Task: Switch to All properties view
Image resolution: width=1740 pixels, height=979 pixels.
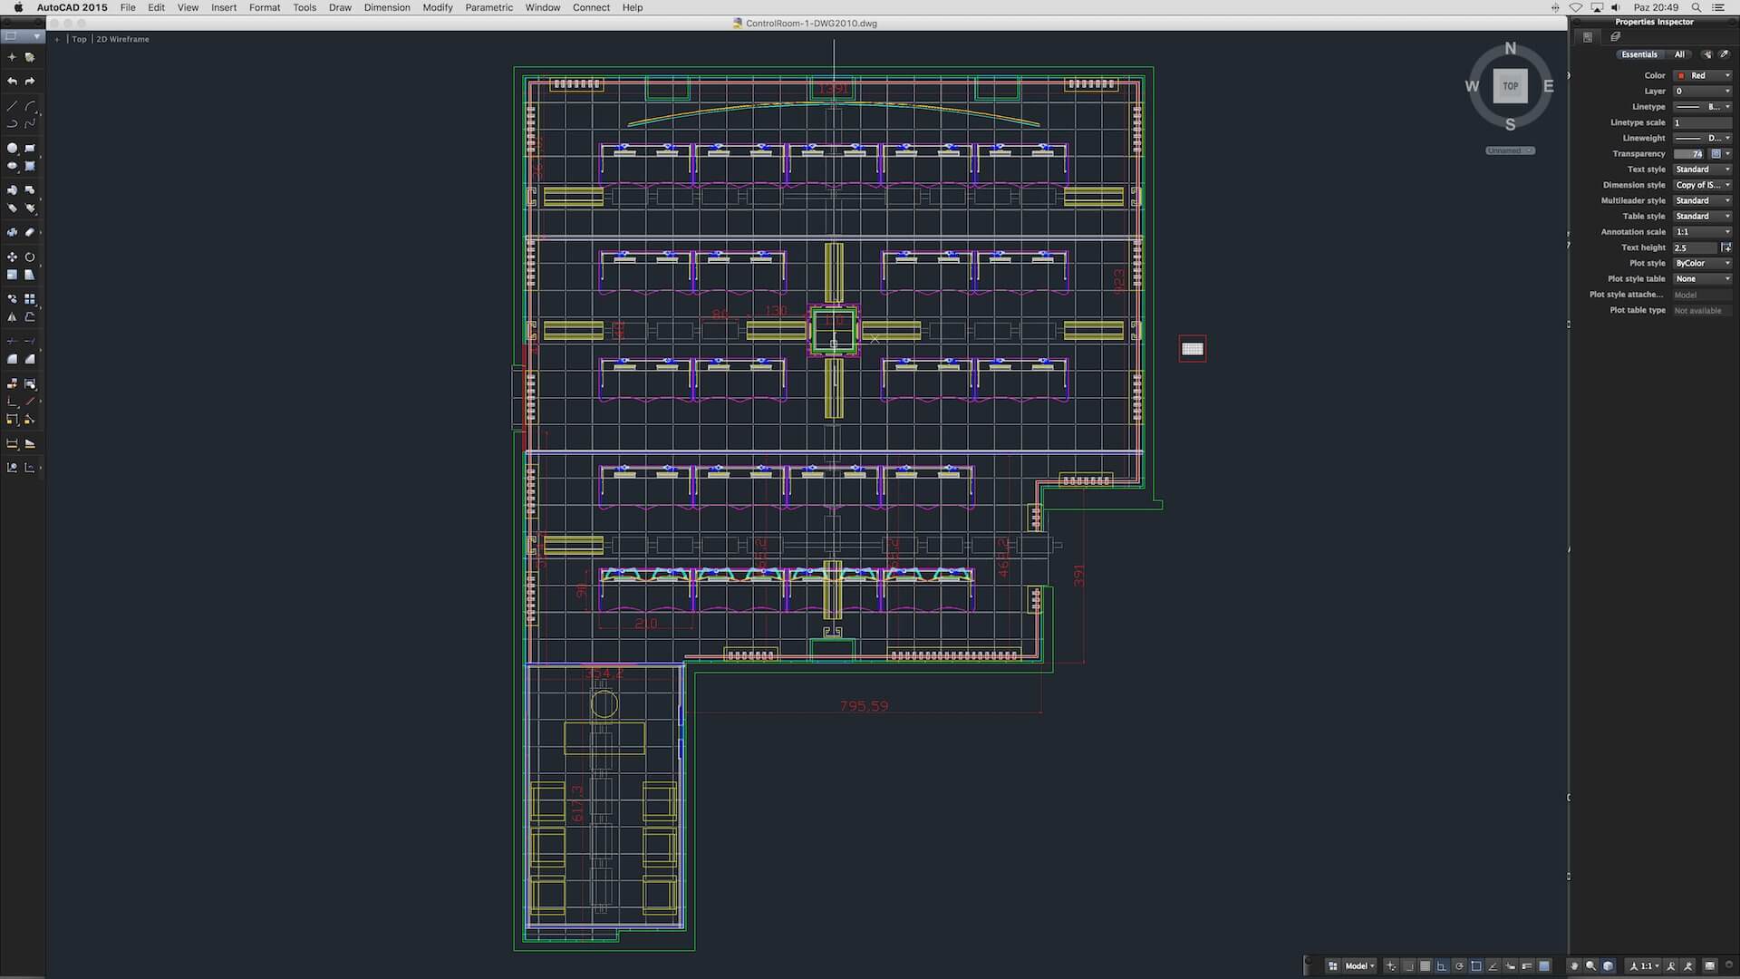Action: [x=1679, y=54]
